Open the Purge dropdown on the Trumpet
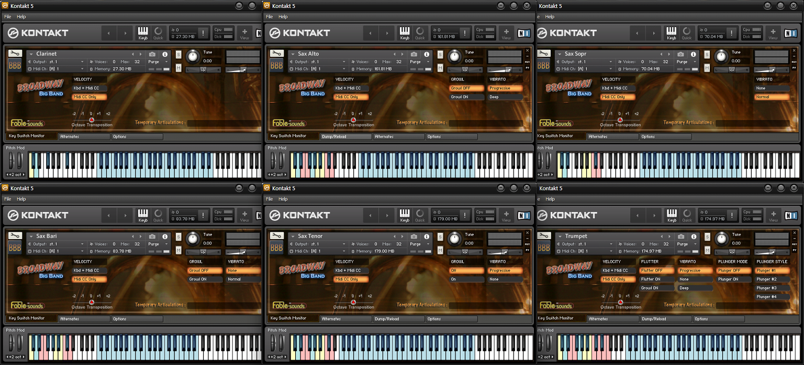The image size is (804, 365). [x=686, y=244]
